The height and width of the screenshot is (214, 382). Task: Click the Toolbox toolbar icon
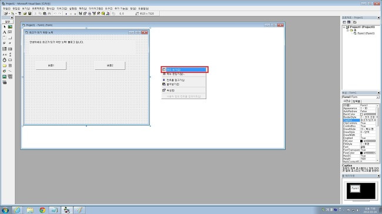coord(99,13)
